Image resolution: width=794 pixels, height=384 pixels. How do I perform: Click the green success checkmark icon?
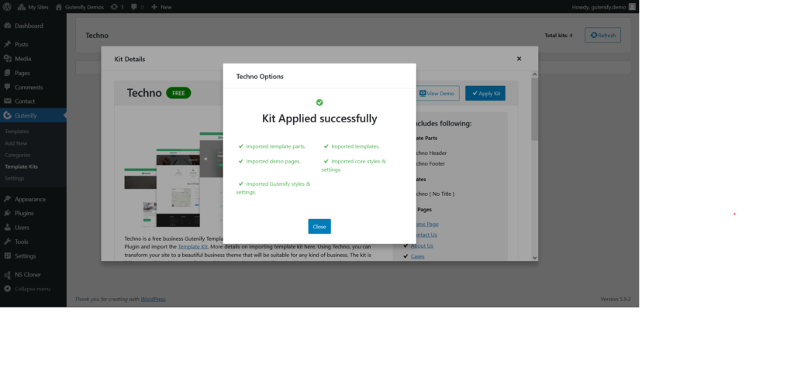point(319,102)
